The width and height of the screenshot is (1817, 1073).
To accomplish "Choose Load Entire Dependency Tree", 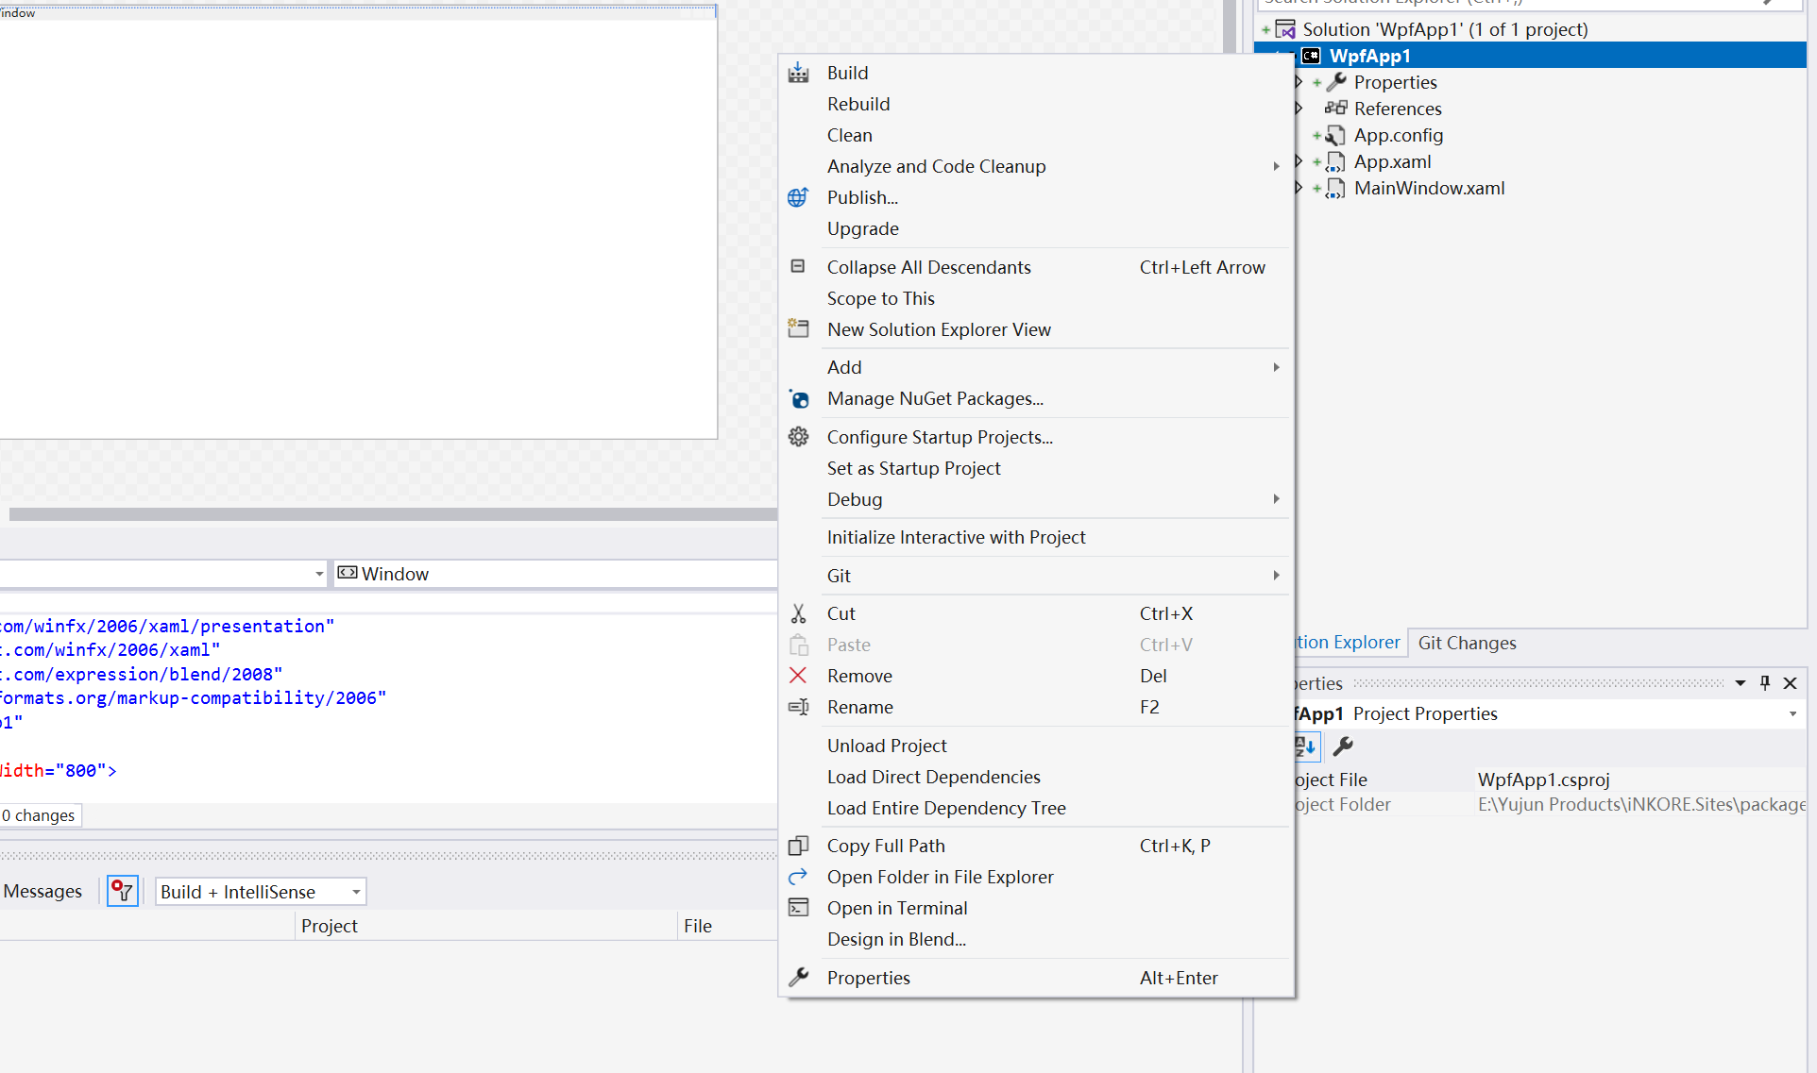I will (x=1035, y=808).
